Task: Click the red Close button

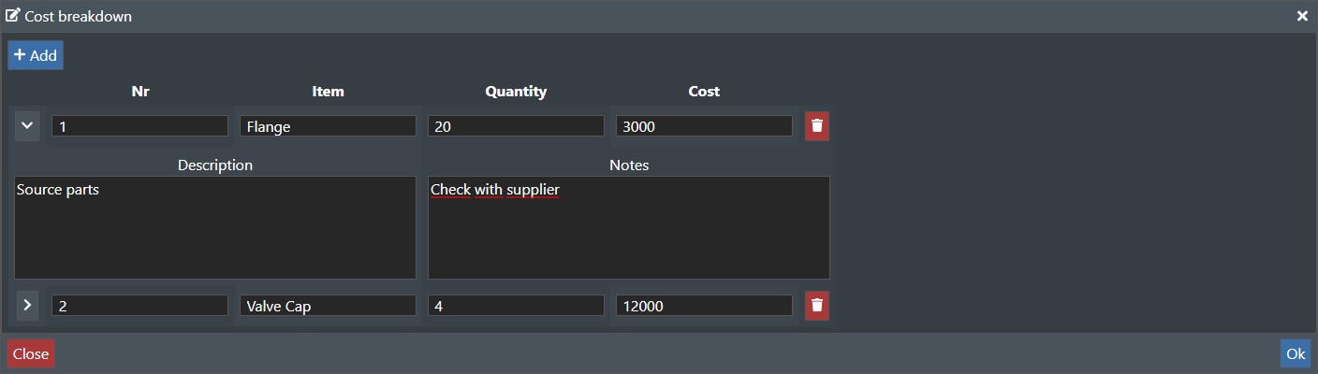Action: coord(31,353)
